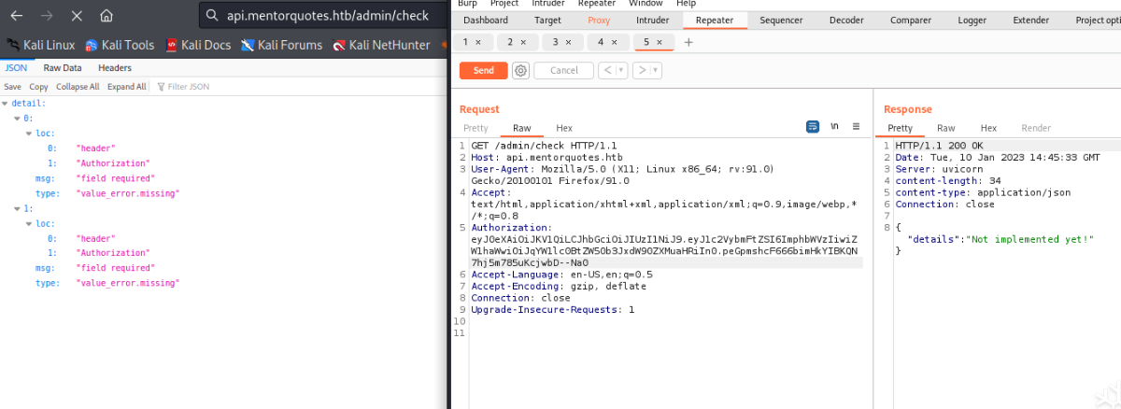Click Copy in the JSON viewer

coord(39,87)
